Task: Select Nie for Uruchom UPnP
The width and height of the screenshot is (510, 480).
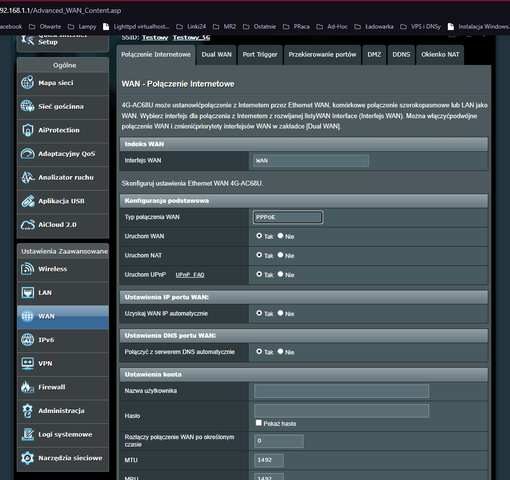Action: pyautogui.click(x=280, y=274)
